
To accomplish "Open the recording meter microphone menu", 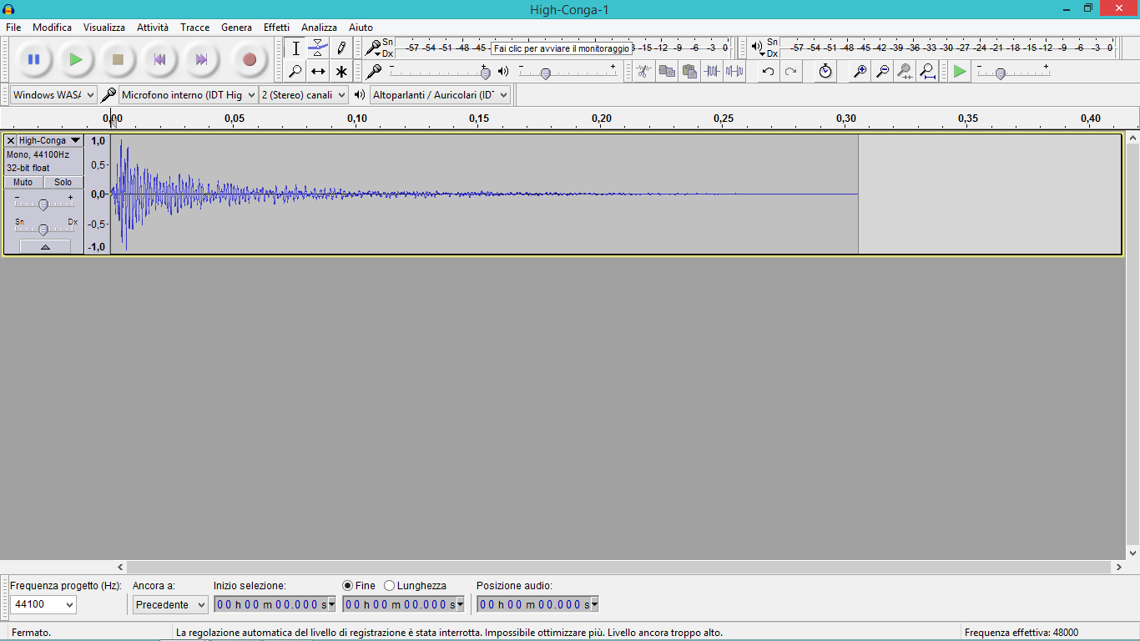I will [x=374, y=48].
